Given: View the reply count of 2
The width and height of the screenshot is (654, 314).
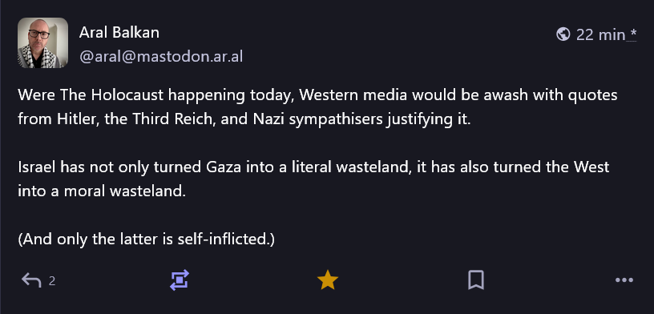Looking at the screenshot, I should pyautogui.click(x=52, y=281).
